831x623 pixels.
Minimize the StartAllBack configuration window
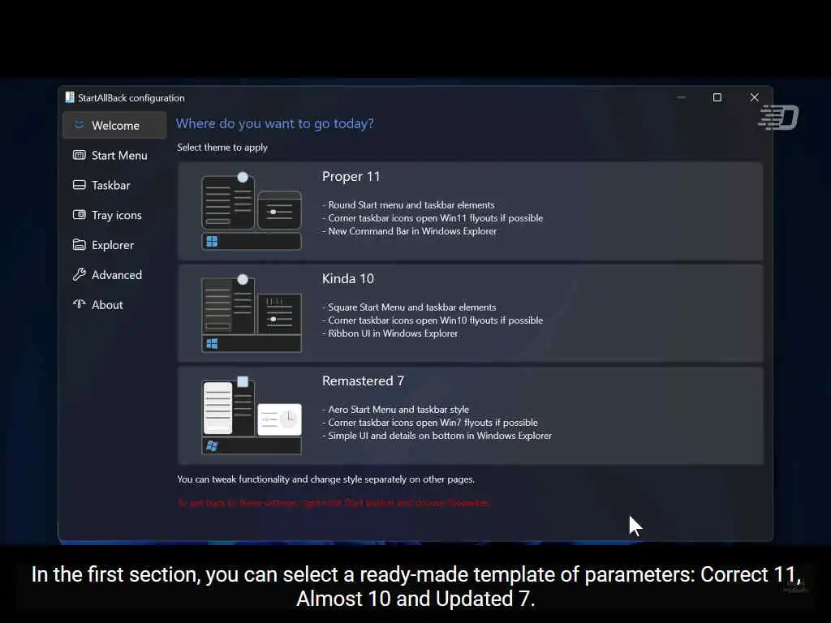(x=681, y=97)
